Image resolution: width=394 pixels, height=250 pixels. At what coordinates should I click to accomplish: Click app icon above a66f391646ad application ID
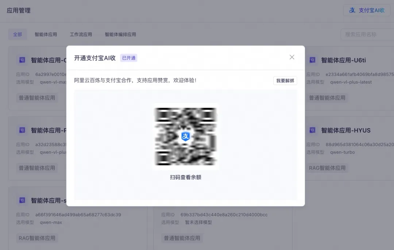tap(22, 200)
